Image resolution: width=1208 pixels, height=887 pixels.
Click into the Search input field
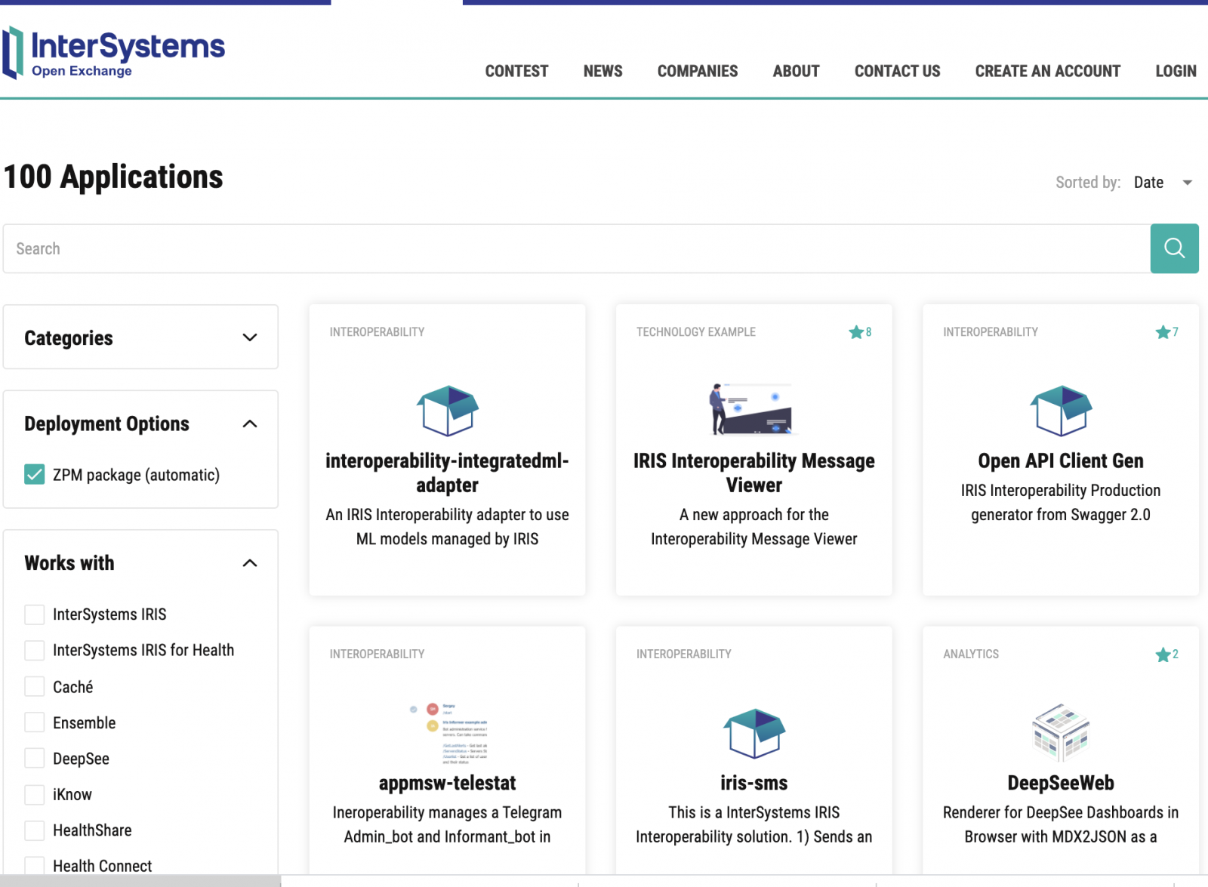pyautogui.click(x=574, y=248)
